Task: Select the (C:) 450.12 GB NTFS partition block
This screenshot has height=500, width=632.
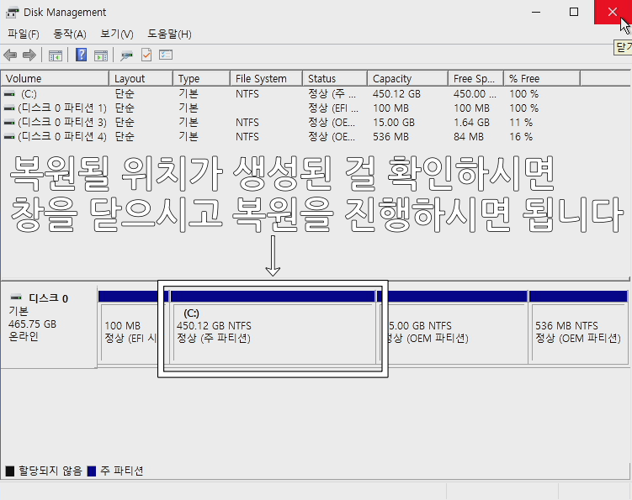Action: pos(273,328)
